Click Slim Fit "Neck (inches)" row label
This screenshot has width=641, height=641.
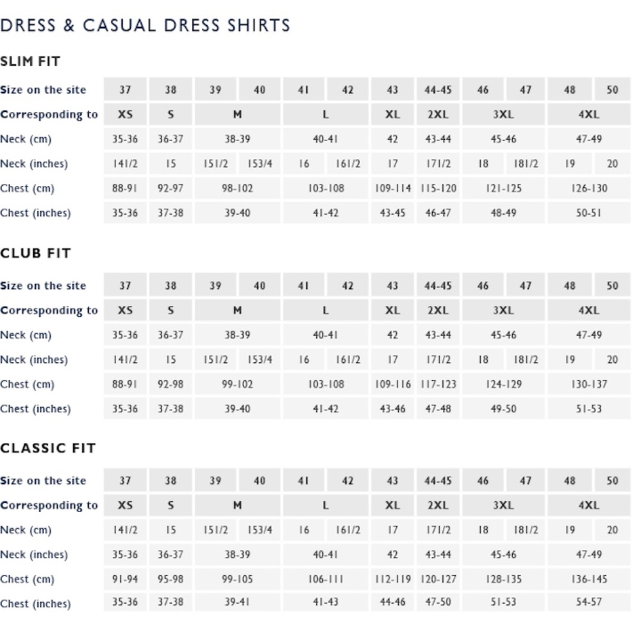(x=34, y=164)
